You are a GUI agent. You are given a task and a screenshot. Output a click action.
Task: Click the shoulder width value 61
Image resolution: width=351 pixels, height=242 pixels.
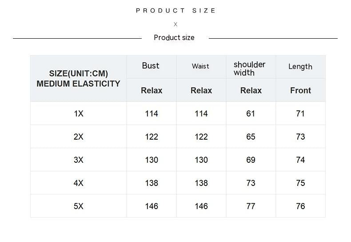point(251,114)
